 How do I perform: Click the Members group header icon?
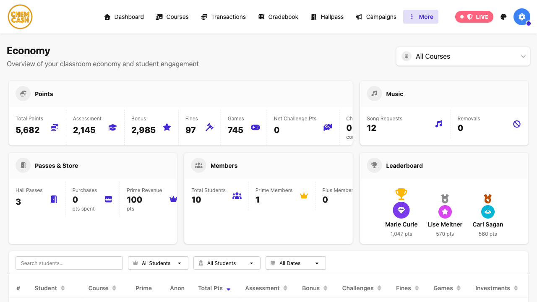coord(199,165)
